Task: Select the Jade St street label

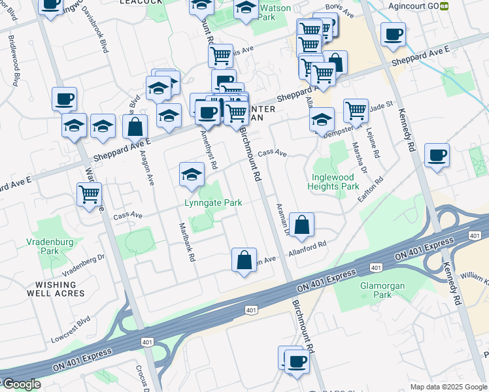Action: click(381, 106)
